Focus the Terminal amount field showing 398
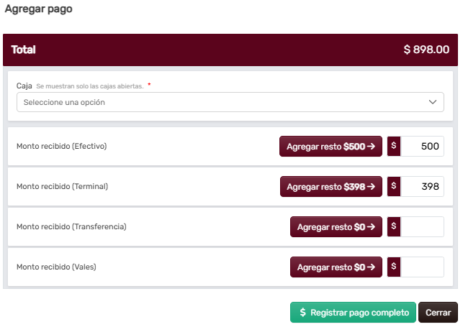The width and height of the screenshot is (463, 327). tap(422, 187)
